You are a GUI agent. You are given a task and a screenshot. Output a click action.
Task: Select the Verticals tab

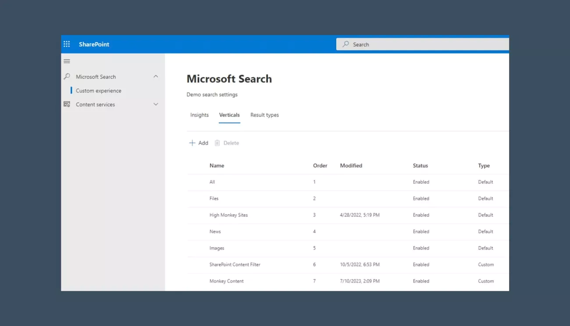(x=229, y=115)
